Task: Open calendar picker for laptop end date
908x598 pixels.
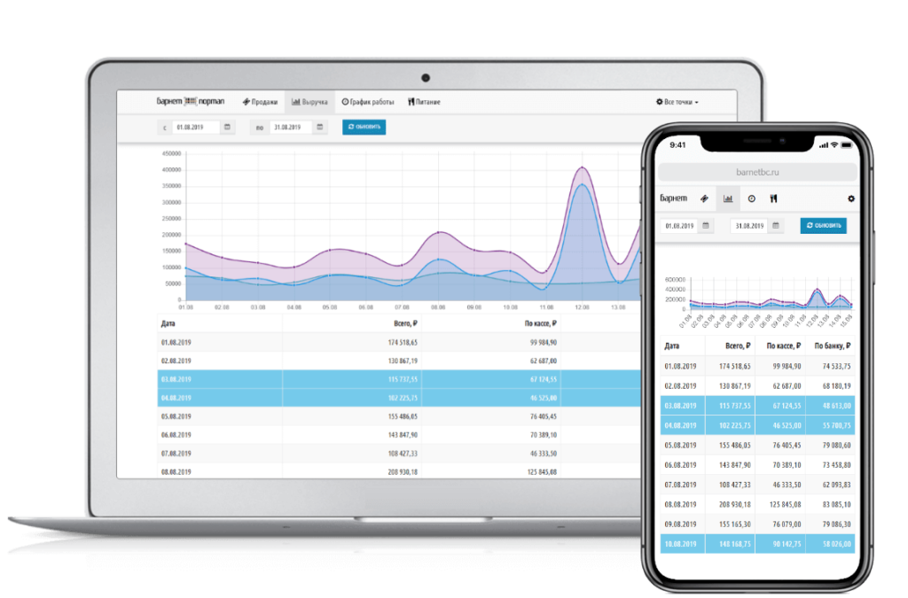Action: pos(319,128)
